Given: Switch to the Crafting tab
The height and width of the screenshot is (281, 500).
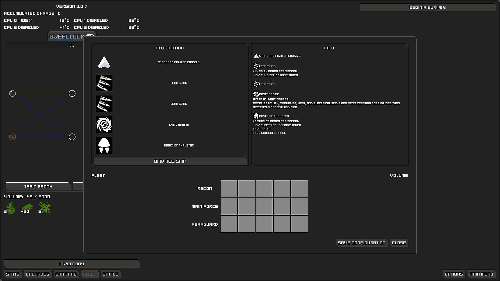Looking at the screenshot, I should tap(66, 274).
